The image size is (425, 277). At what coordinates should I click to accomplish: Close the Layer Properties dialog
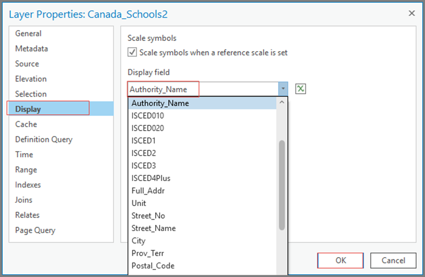tap(412, 13)
